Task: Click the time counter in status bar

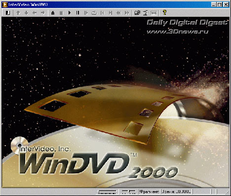Action: (177, 192)
